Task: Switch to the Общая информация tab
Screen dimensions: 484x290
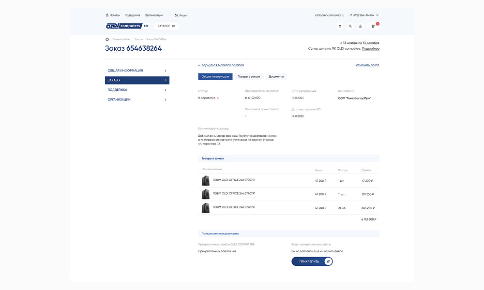Action: (x=215, y=76)
